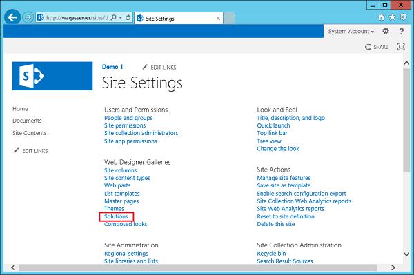Open the Solutions gallery link
The width and height of the screenshot is (414, 275).
[x=116, y=216]
